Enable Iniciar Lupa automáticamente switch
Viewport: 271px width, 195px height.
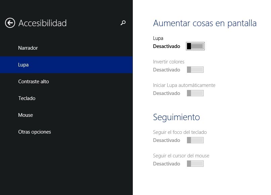click(x=195, y=93)
